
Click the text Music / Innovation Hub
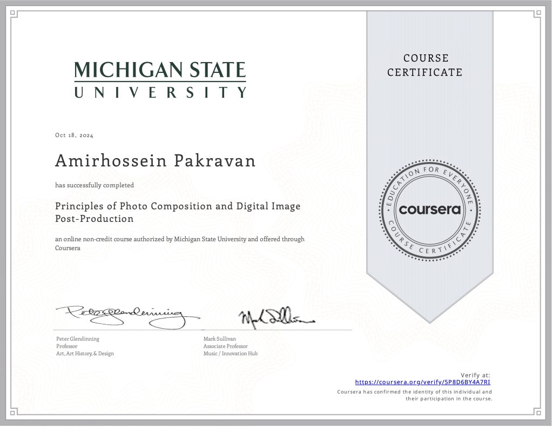[231, 354]
